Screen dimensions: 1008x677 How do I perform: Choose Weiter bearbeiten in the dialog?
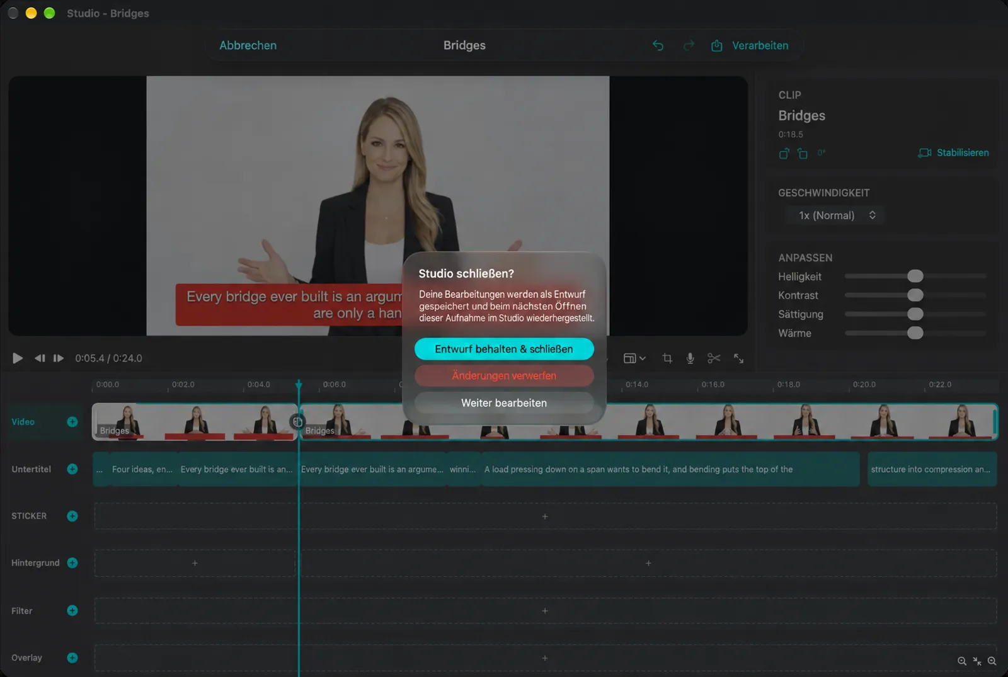(x=504, y=403)
